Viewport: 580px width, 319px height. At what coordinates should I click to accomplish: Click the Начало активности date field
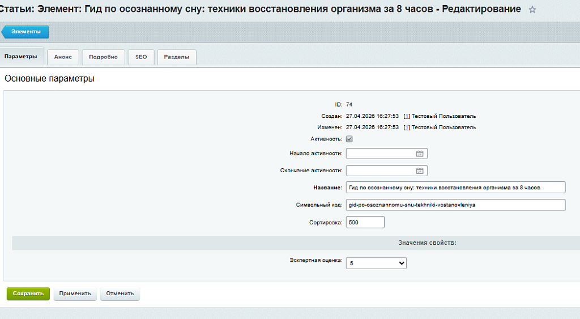click(381, 154)
